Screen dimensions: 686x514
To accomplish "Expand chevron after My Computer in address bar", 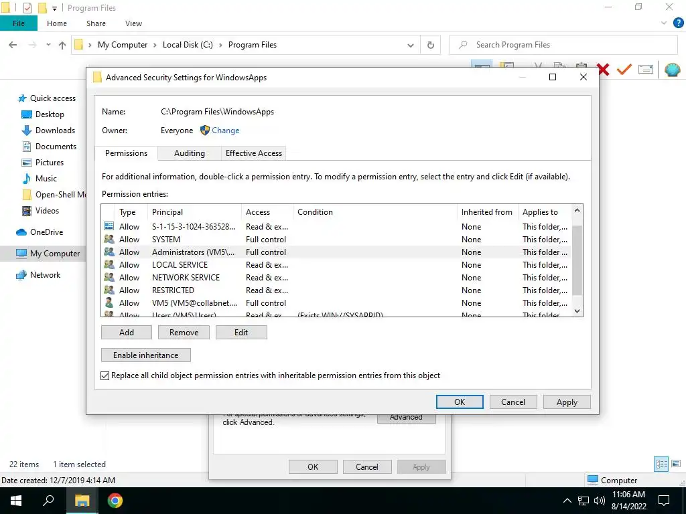I will coord(155,45).
